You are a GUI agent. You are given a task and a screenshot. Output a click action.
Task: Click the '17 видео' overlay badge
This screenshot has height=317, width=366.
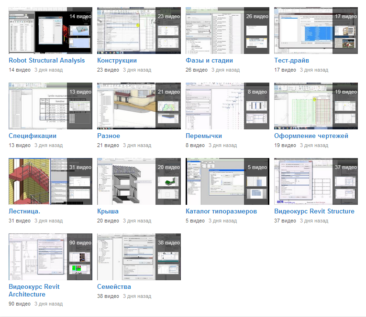tap(346, 16)
